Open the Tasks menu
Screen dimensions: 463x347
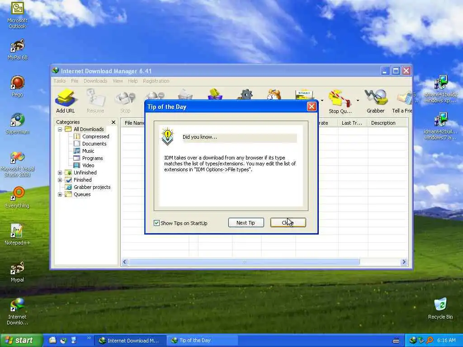pos(60,81)
